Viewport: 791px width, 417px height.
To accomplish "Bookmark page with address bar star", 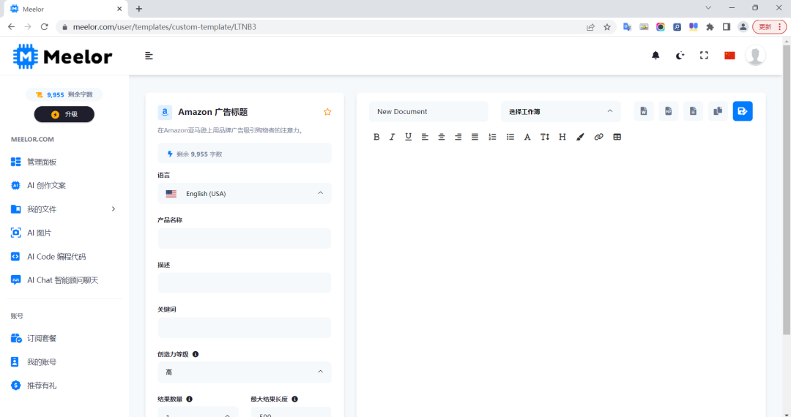I will 607,27.
